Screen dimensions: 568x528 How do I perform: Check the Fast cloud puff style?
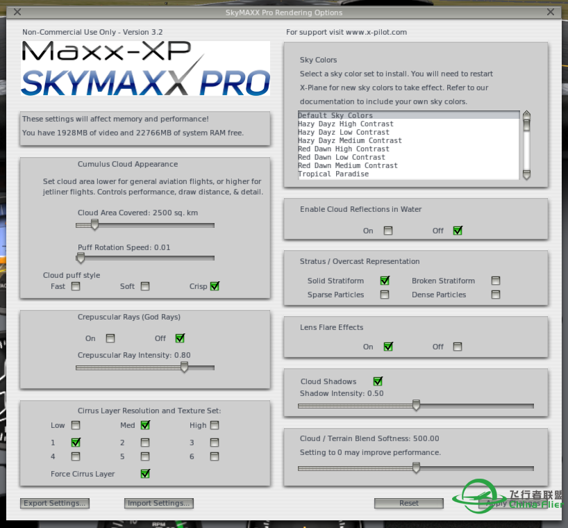76,286
